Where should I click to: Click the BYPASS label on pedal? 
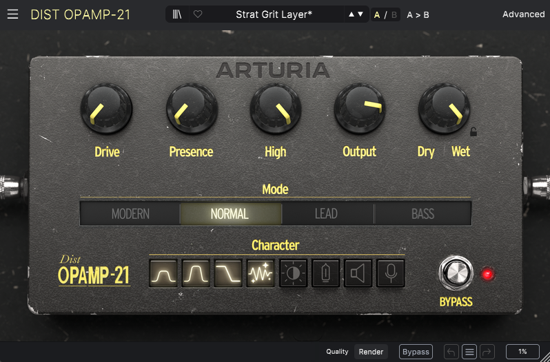[x=456, y=302]
